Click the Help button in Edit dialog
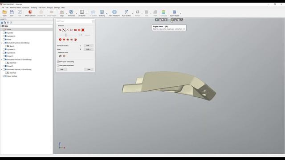Viewport: 285px width, 160px height. coord(62,69)
